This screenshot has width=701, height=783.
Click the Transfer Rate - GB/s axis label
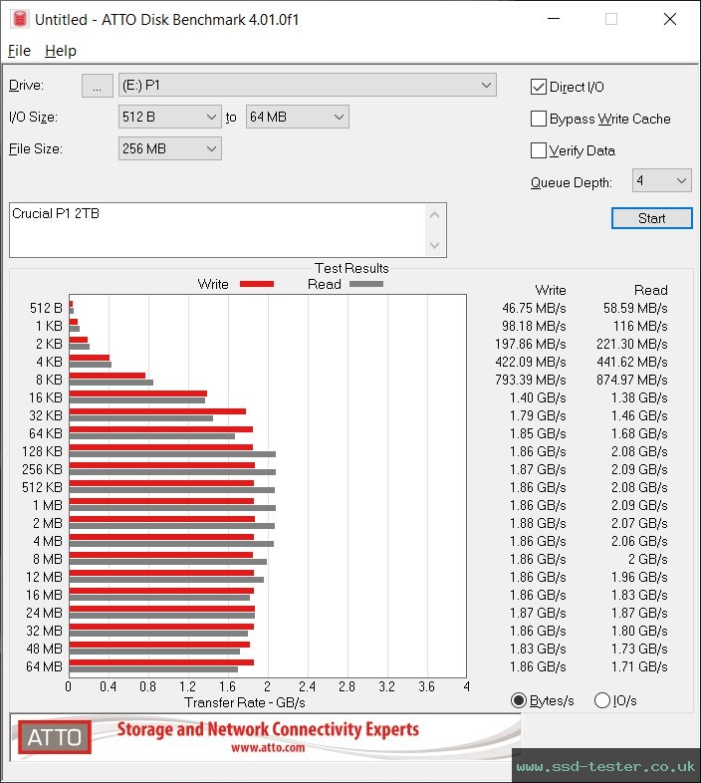[x=245, y=702]
